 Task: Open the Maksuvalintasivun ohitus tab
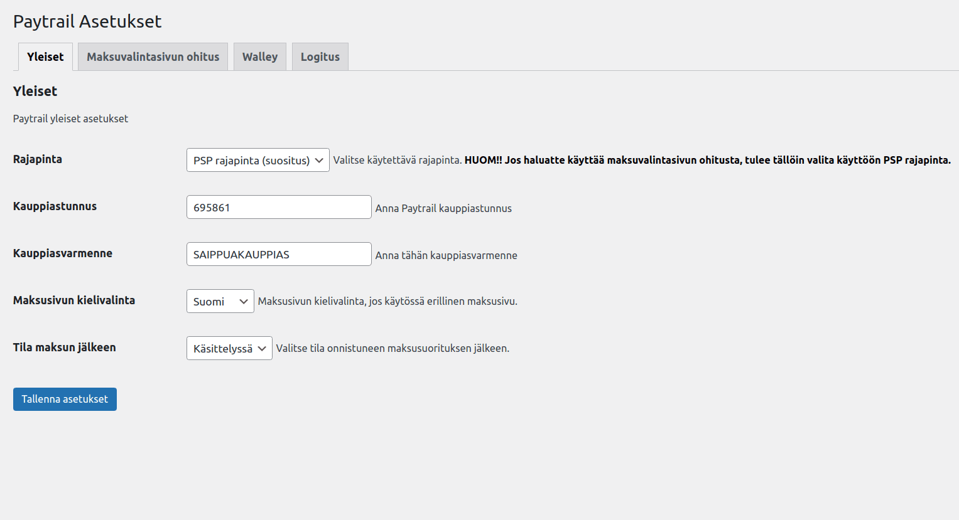153,56
